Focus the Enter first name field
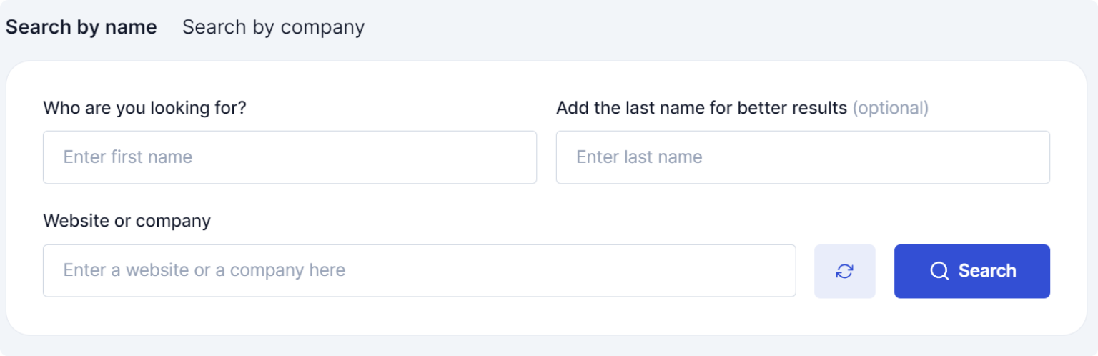The width and height of the screenshot is (1098, 356). pyautogui.click(x=290, y=157)
